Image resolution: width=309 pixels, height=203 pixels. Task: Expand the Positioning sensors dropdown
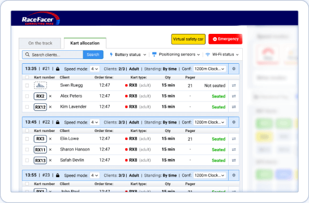[x=176, y=54]
